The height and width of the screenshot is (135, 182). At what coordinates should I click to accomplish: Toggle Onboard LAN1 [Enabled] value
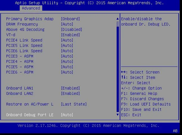click(x=70, y=88)
